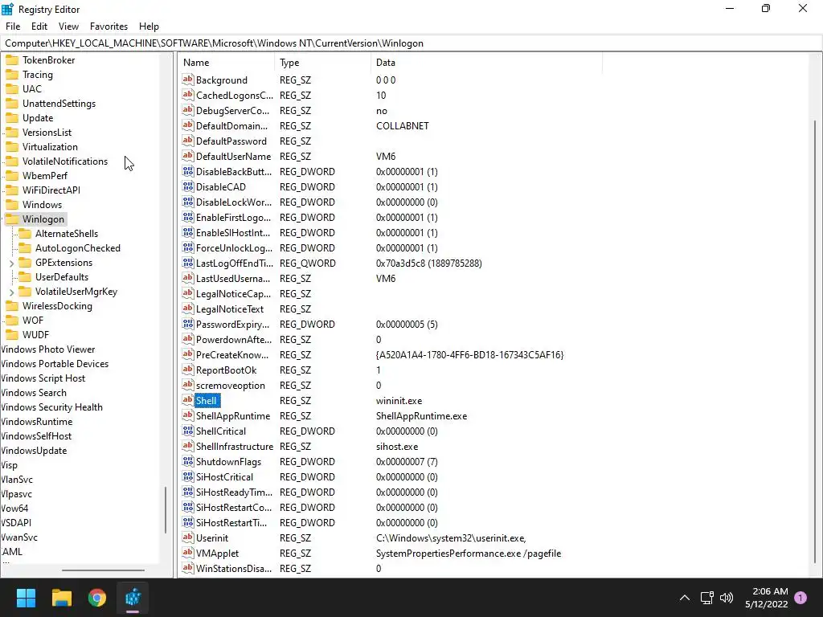Open the View menu

69,27
